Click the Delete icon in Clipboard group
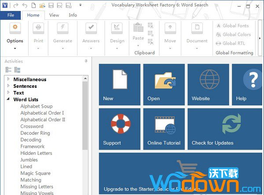Viewport: 264px width, 195px height. [x=150, y=41]
